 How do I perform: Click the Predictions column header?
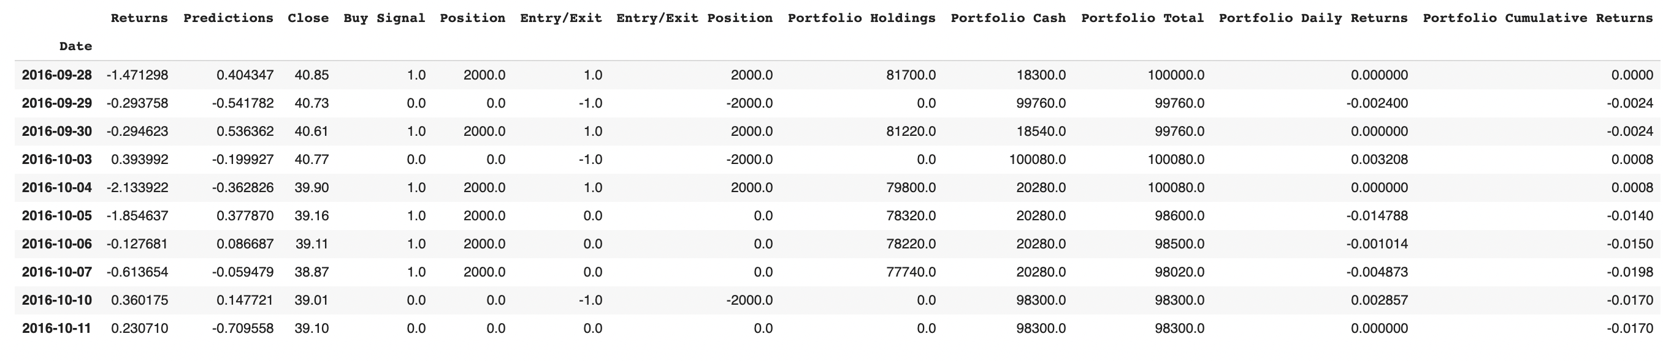pos(228,18)
